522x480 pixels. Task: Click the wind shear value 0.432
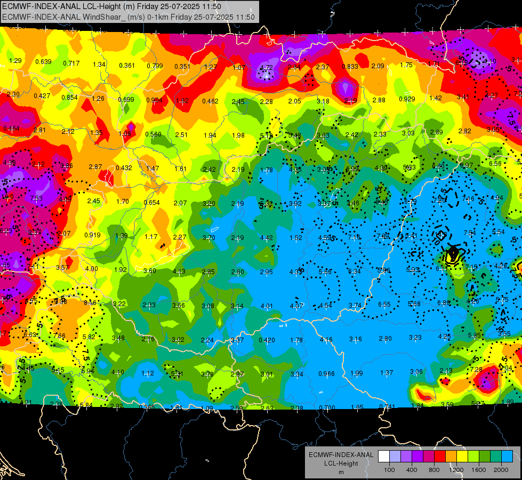[124, 167]
